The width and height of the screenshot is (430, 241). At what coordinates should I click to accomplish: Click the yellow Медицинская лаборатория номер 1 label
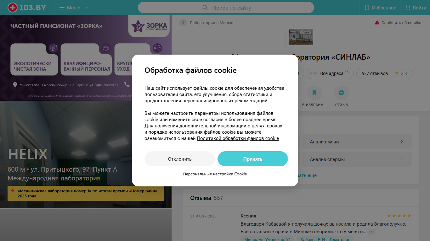point(86,193)
